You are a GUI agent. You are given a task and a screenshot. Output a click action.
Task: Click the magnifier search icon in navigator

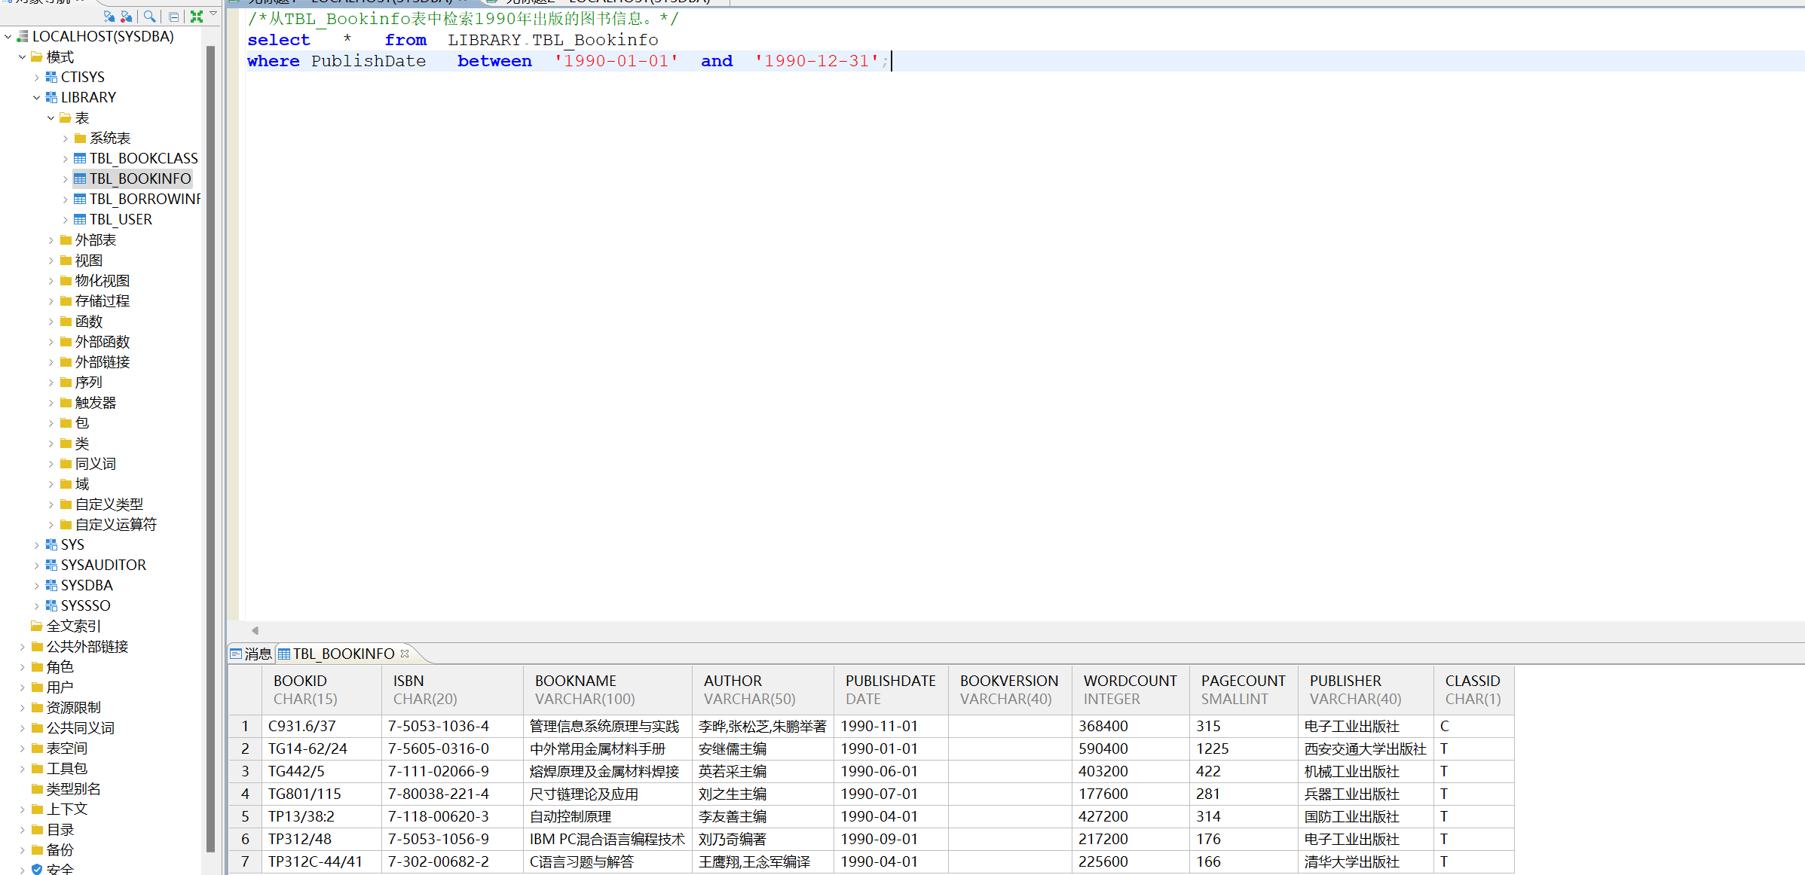tap(149, 16)
